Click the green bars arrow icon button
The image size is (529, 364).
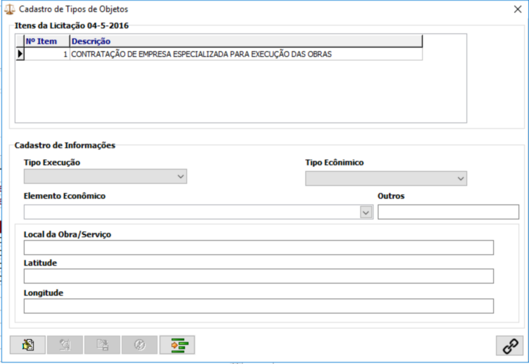point(177,345)
